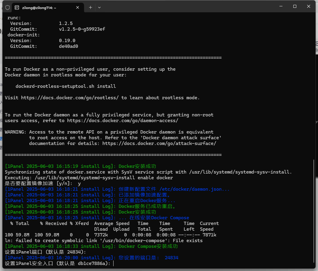The image size is (318, 271).
Task: Click the 设置1Panel端口 default 24834 prompt
Action: [45, 252]
